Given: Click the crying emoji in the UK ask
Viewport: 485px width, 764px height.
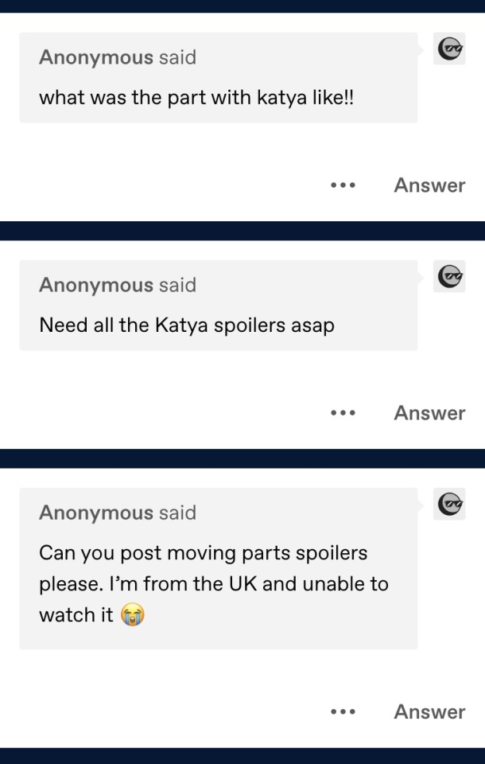Looking at the screenshot, I should (x=133, y=615).
